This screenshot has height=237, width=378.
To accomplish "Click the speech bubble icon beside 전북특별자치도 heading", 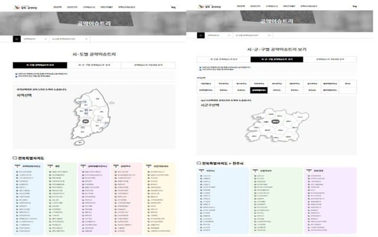I will (x=15, y=159).
